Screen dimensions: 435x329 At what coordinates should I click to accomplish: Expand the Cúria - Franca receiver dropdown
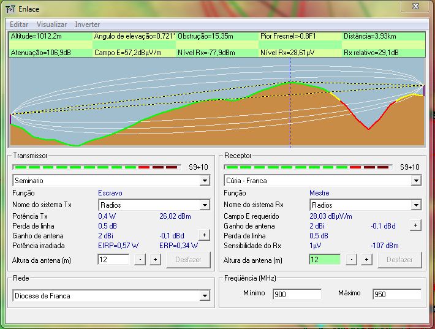[x=416, y=181]
